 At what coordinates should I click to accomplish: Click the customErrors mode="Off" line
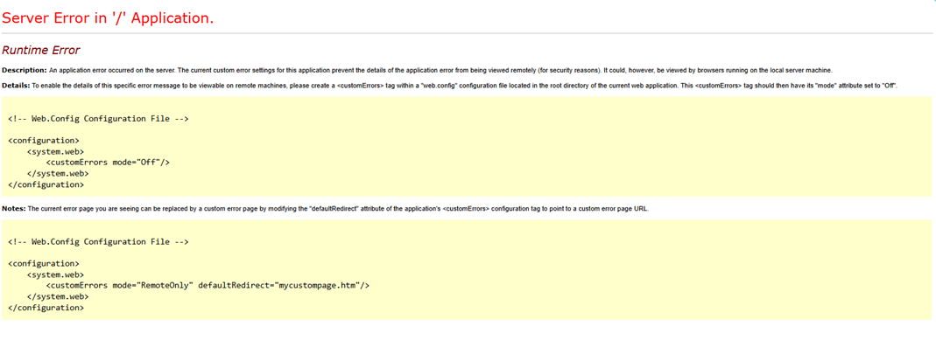pos(108,163)
